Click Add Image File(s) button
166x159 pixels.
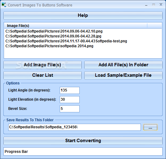[x=43, y=65]
